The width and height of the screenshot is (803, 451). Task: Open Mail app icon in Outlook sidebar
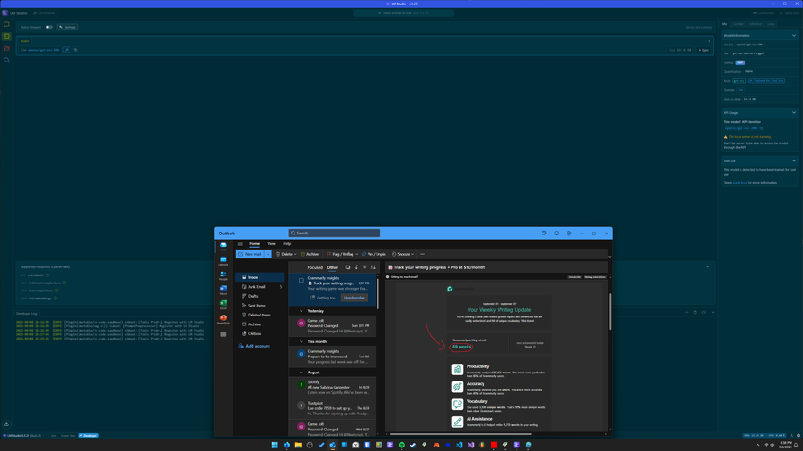click(x=223, y=246)
